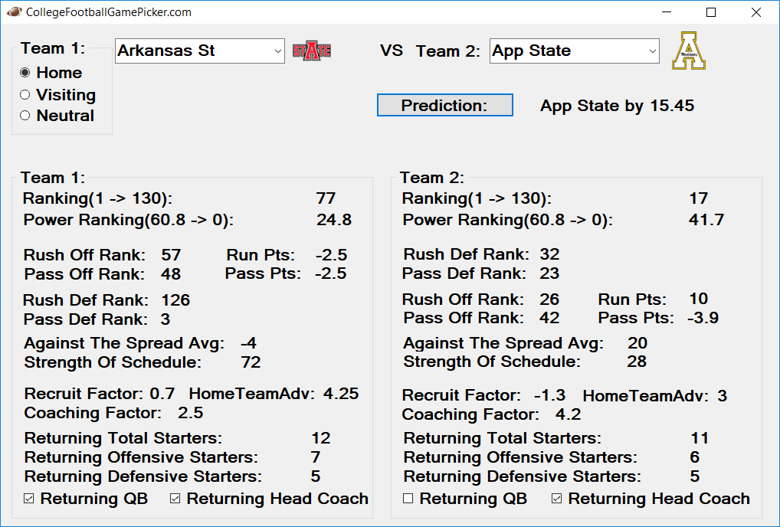This screenshot has height=527, width=780.
Task: Close the CollegeFootballGamePicker window
Action: (756, 12)
